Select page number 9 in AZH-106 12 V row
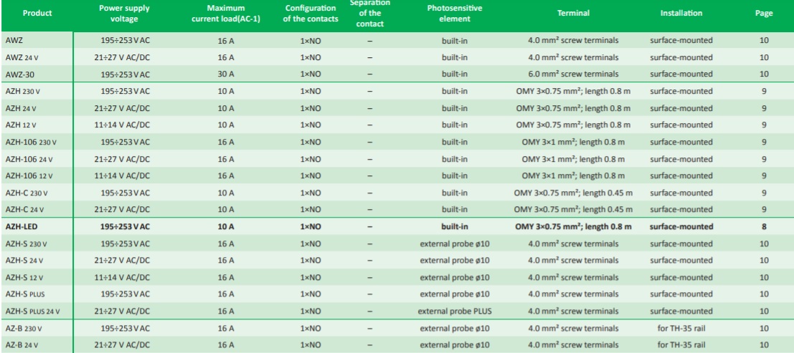This screenshot has height=353, width=794. click(x=764, y=176)
